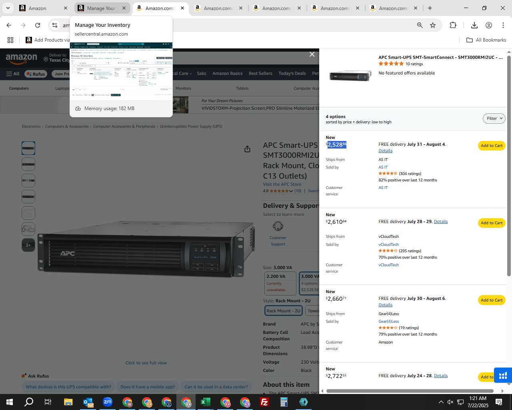512x410 pixels.
Task: Open Gear(4)Less seller link in Sold by
Action: click(389, 322)
